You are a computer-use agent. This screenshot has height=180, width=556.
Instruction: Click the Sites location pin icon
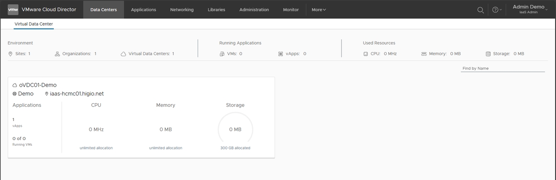pos(10,54)
